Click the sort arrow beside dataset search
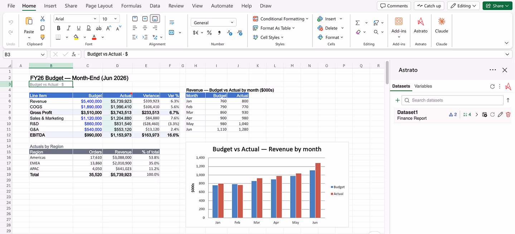Image resolution: width=515 pixels, height=234 pixels. 508,100
